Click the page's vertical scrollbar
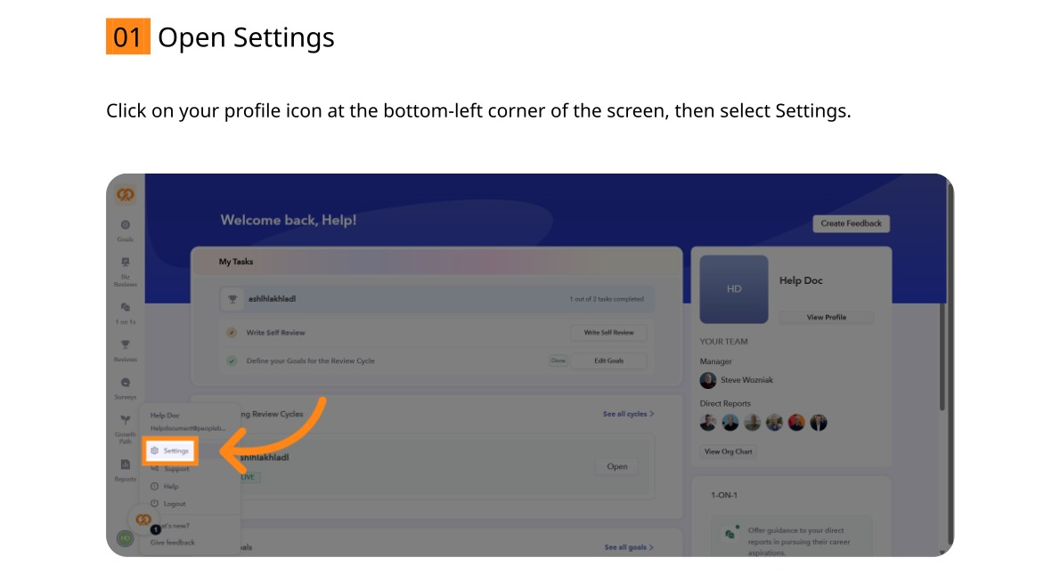The width and height of the screenshot is (1060, 574). (942, 358)
